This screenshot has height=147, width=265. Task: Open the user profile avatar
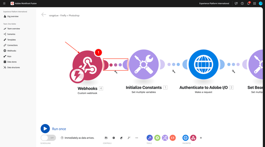pos(261,4)
